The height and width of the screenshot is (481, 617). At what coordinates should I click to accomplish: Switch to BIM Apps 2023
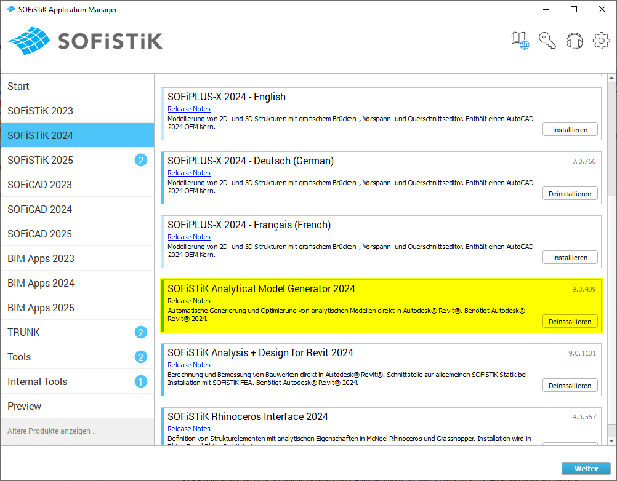pos(78,258)
